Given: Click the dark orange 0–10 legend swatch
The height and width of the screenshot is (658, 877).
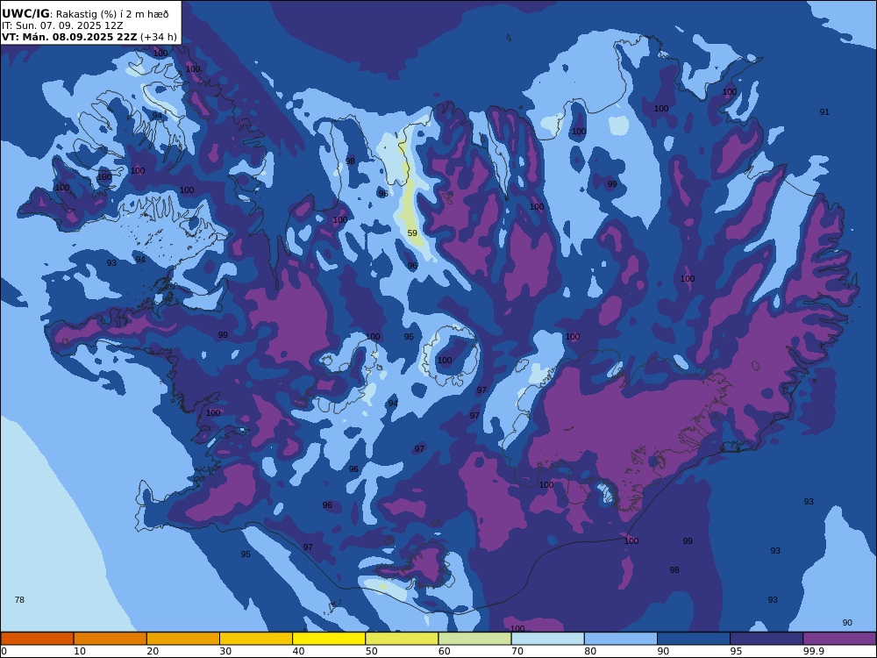Looking at the screenshot, I should click(37, 639).
